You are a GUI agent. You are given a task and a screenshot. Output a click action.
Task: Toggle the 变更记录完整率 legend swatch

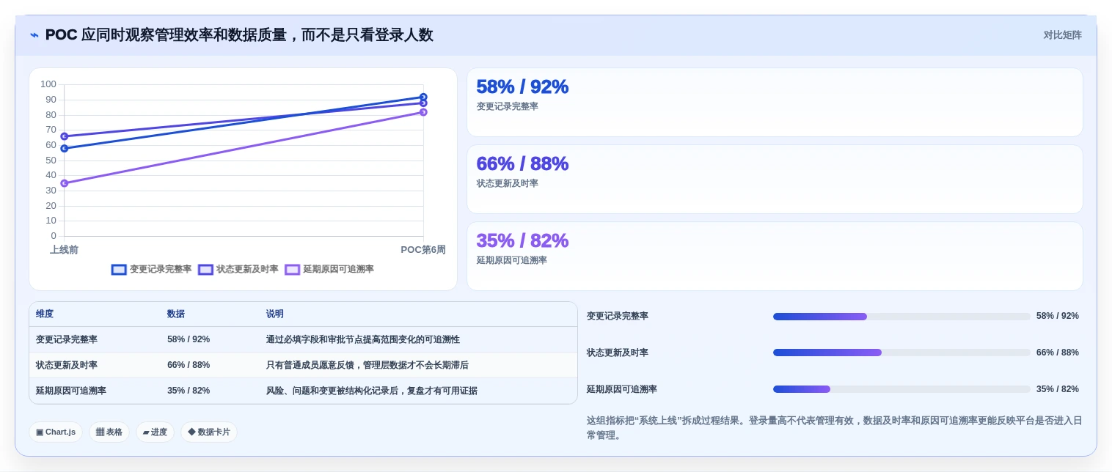point(119,270)
